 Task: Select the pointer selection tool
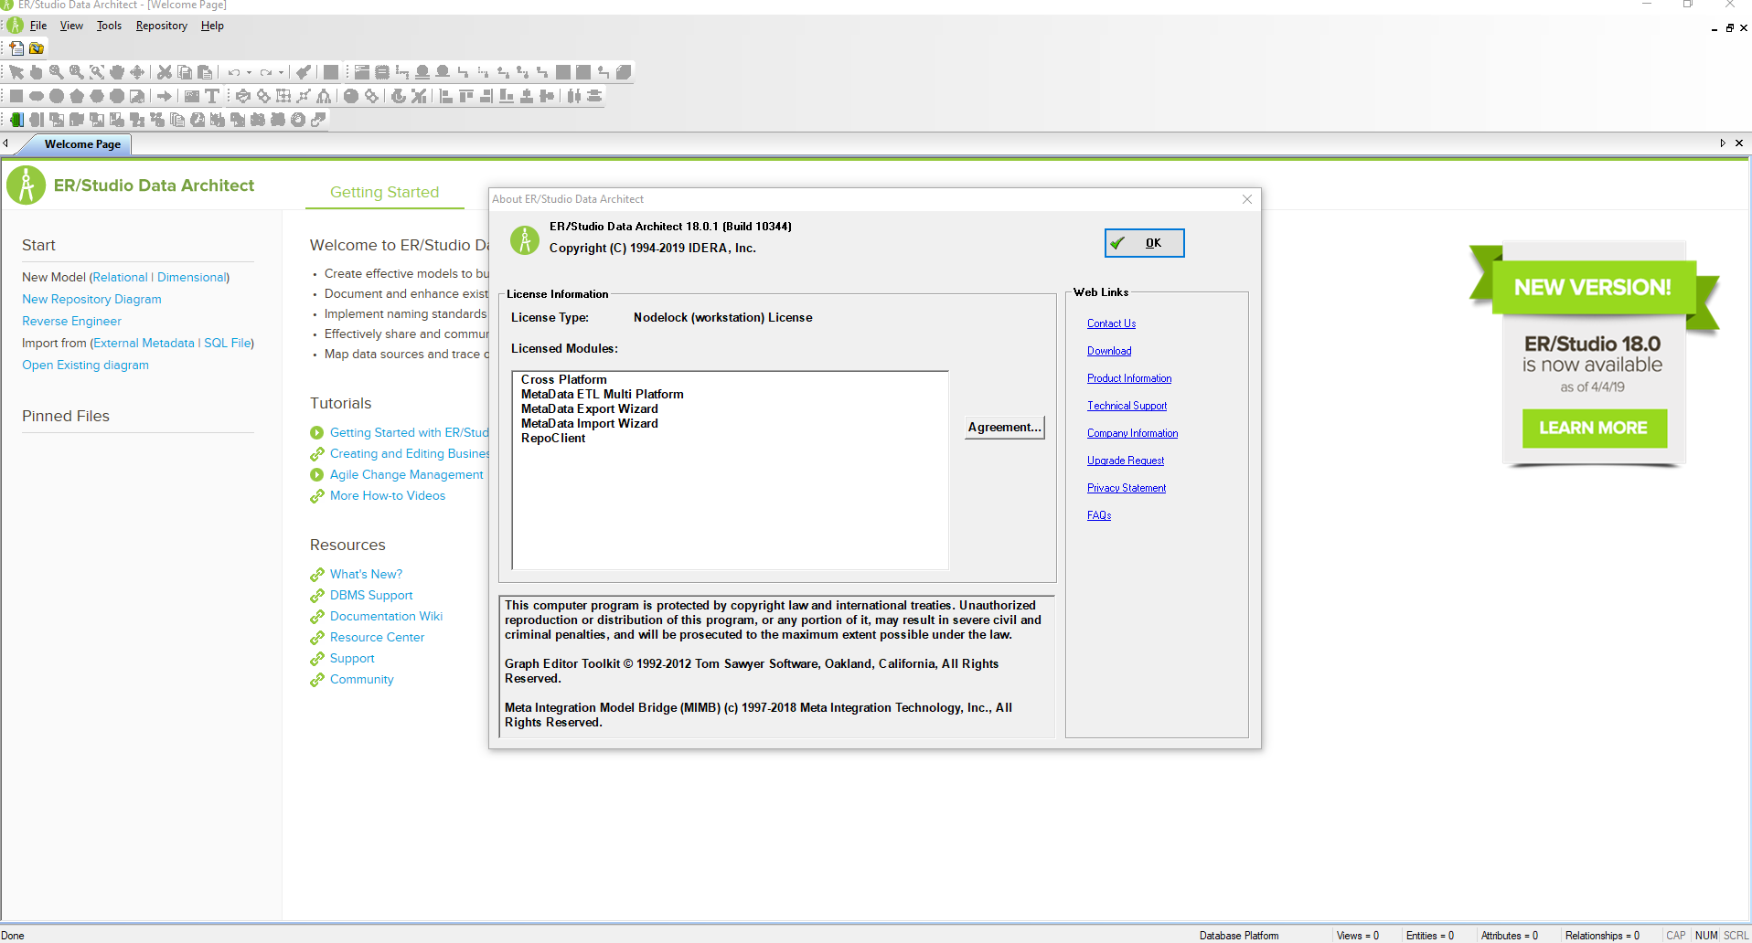pyautogui.click(x=16, y=72)
